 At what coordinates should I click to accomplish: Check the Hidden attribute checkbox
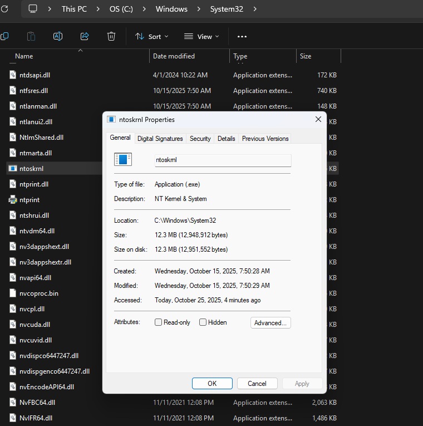(203, 322)
